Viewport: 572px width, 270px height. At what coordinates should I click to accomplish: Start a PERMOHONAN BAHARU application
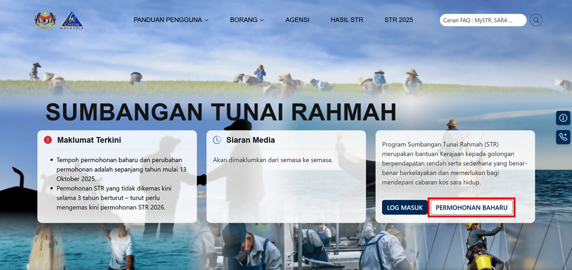tap(471, 208)
